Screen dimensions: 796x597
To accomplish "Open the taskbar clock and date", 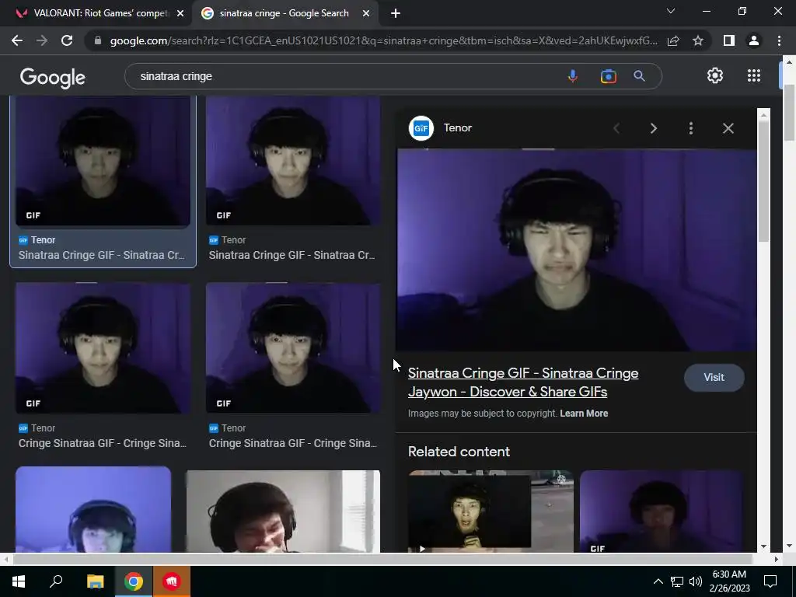I will point(729,581).
